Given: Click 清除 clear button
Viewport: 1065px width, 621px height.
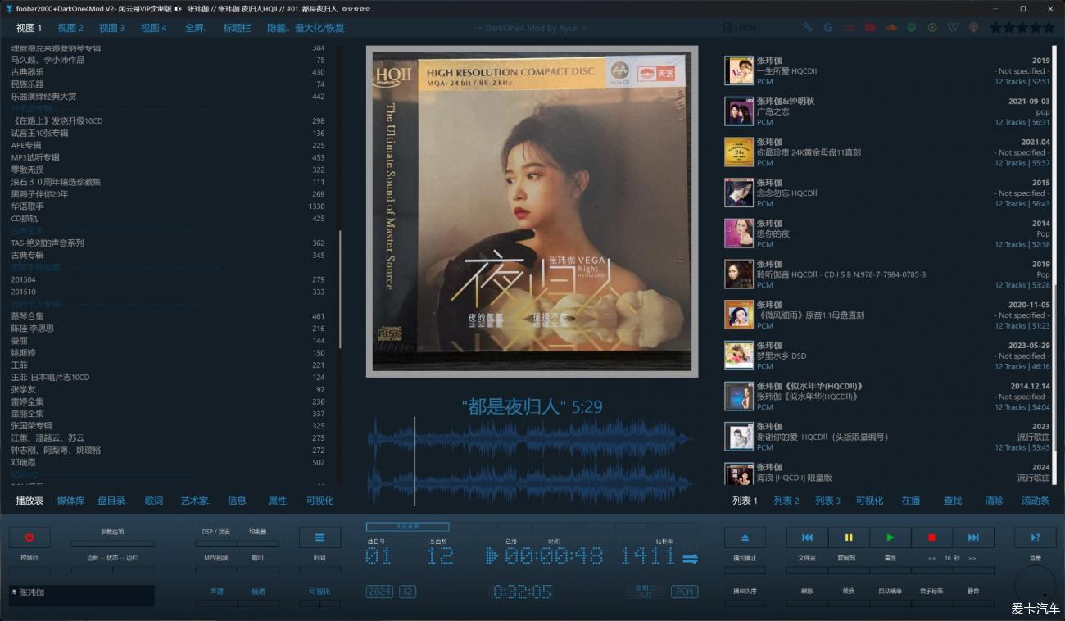Looking at the screenshot, I should pos(994,501).
